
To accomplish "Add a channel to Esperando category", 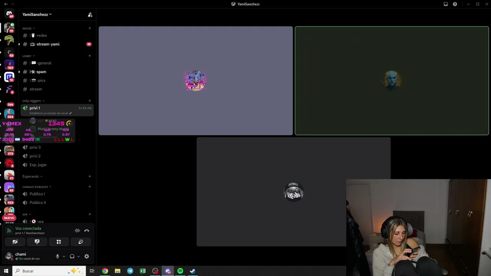I will [x=90, y=176].
